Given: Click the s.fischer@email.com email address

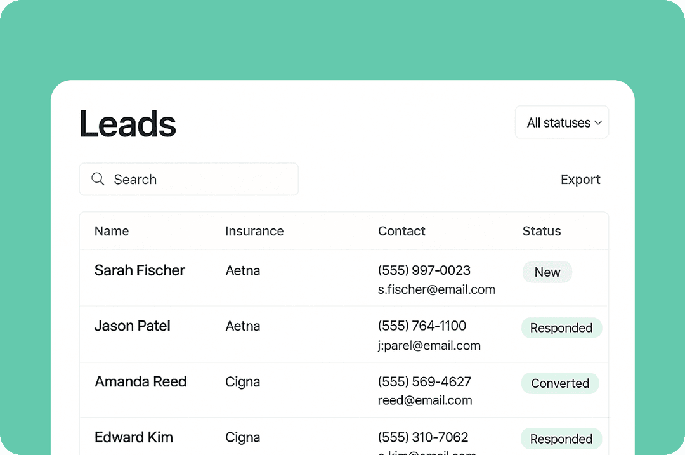Looking at the screenshot, I should tap(436, 290).
